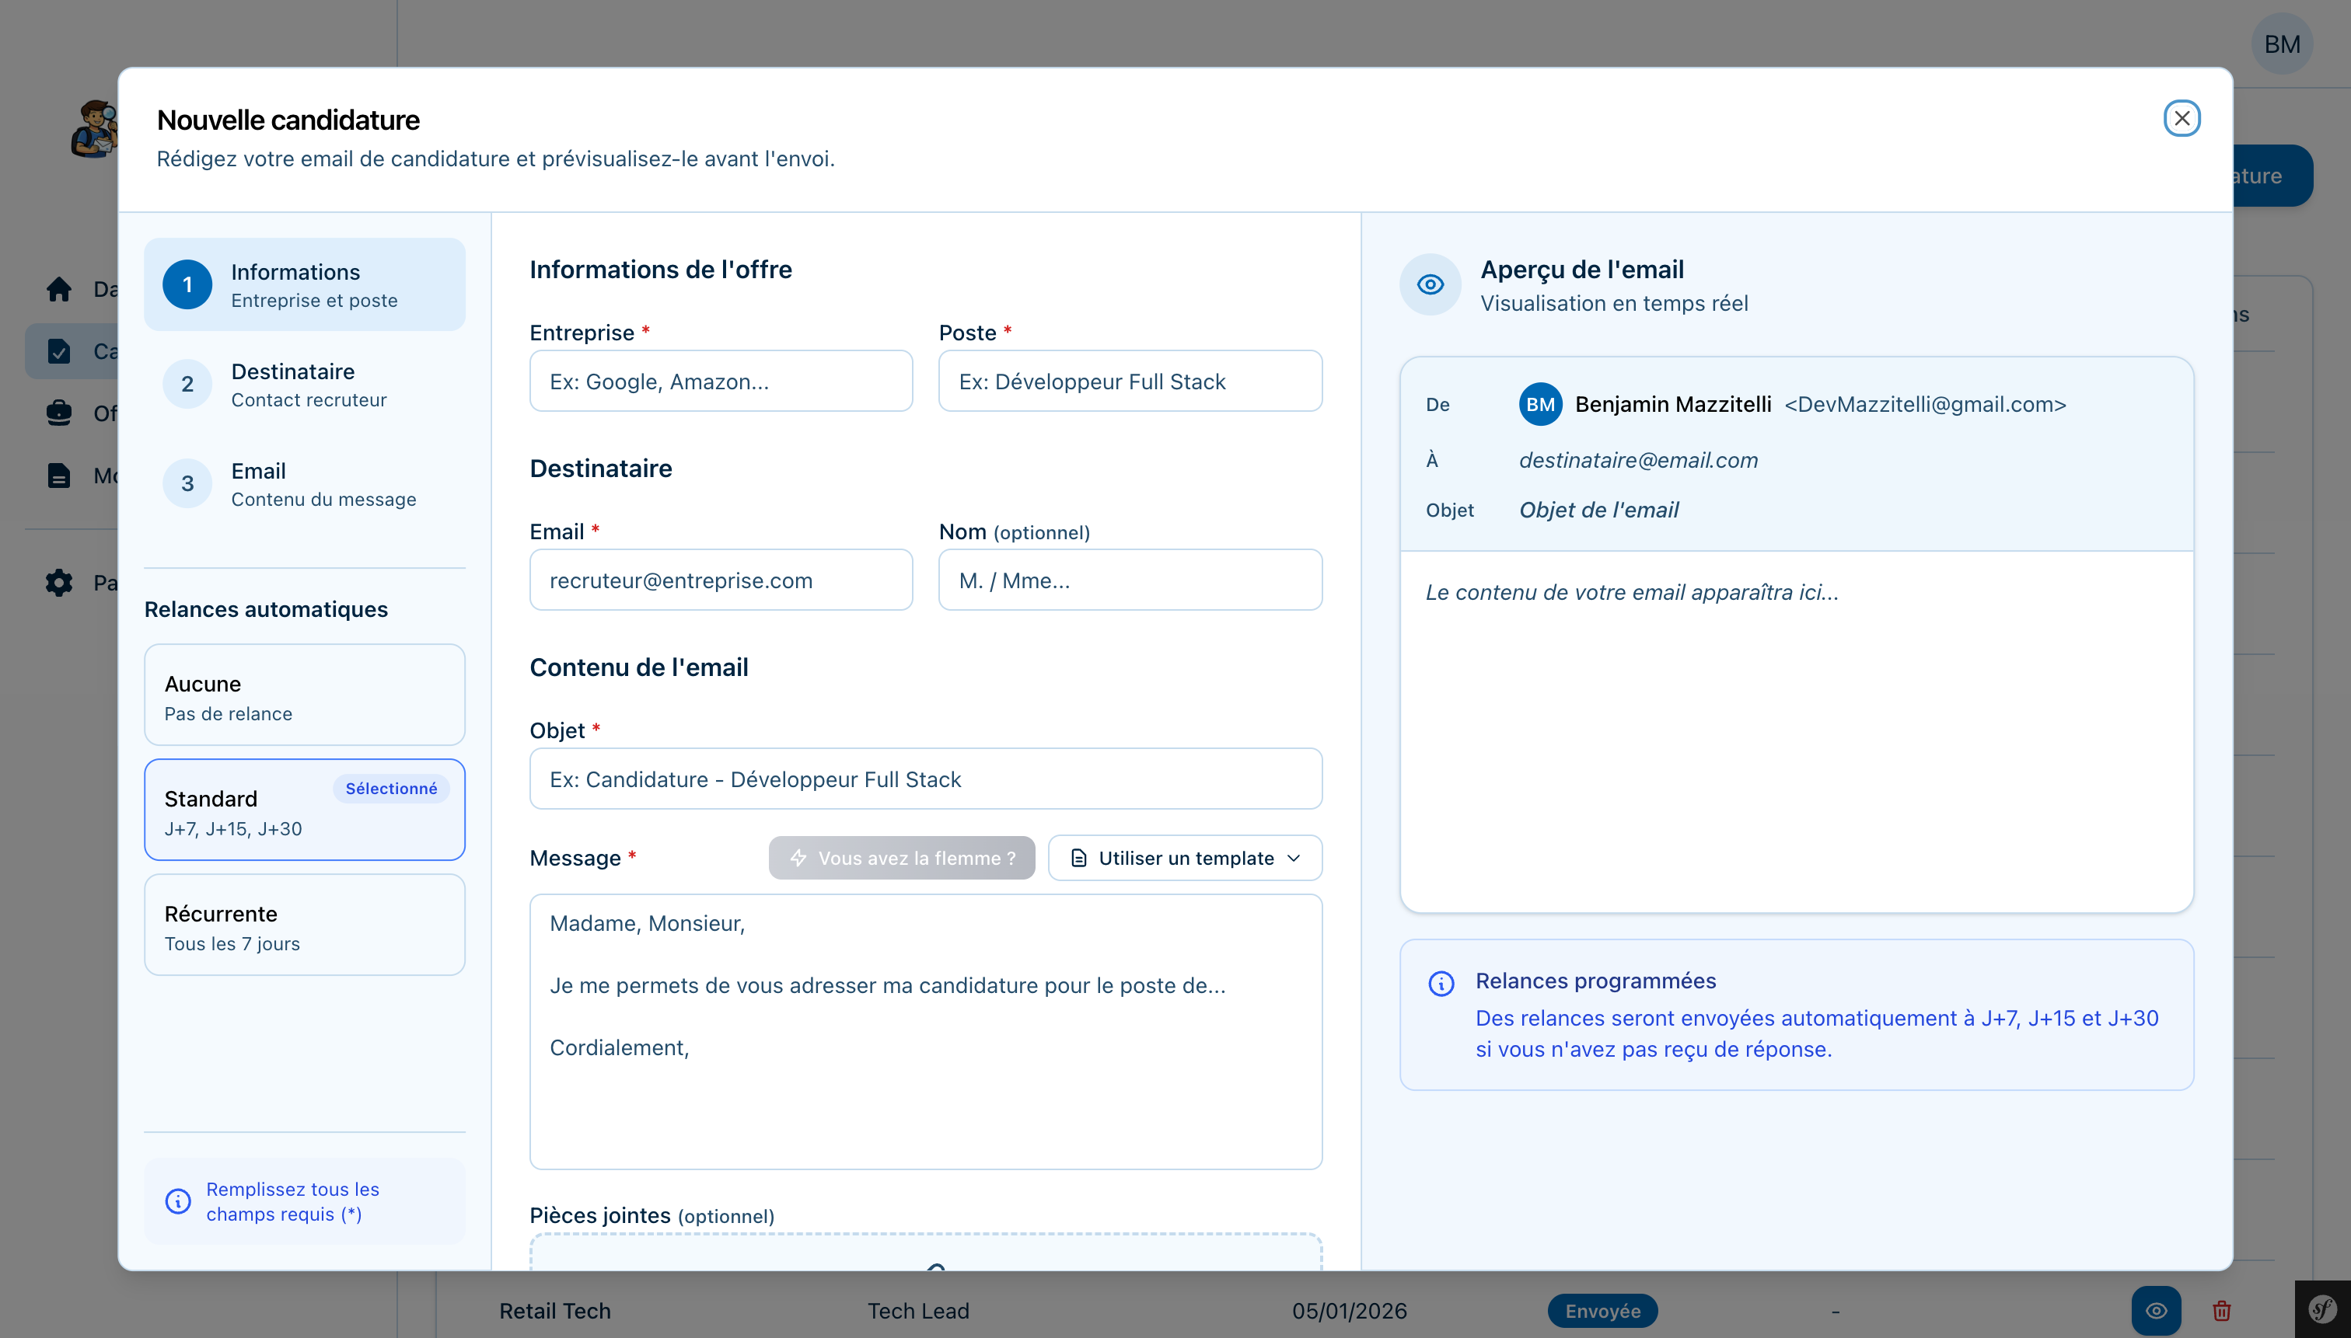Click the Envoyée status badge
Viewport: 2351px width, 1338px height.
[x=1601, y=1311]
